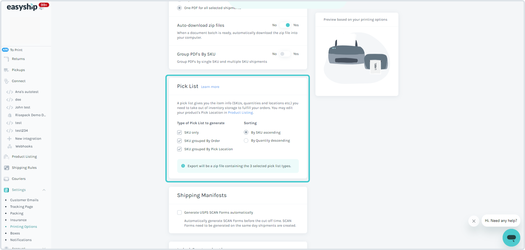Go to Pickups page
The width and height of the screenshot is (525, 250).
18,70
